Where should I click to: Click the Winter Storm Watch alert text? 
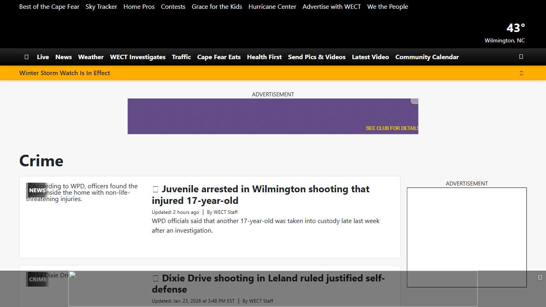(x=65, y=73)
